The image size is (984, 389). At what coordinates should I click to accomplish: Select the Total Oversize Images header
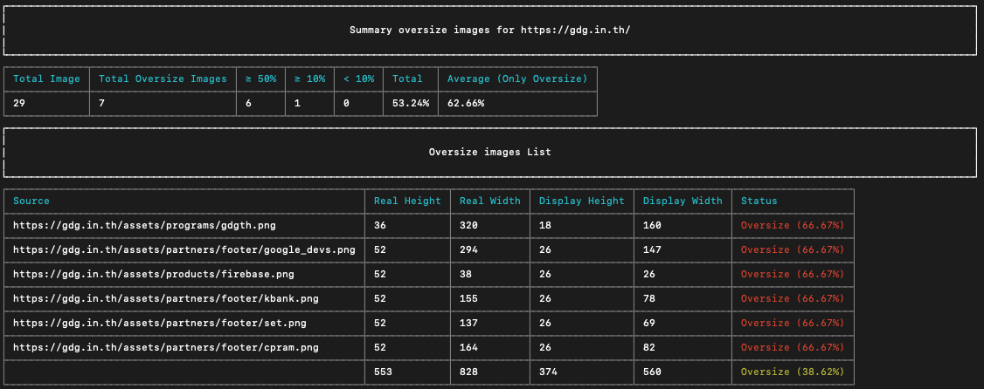coord(163,78)
